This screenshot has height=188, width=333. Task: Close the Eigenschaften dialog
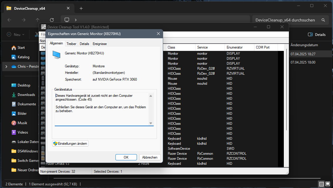pyautogui.click(x=158, y=34)
